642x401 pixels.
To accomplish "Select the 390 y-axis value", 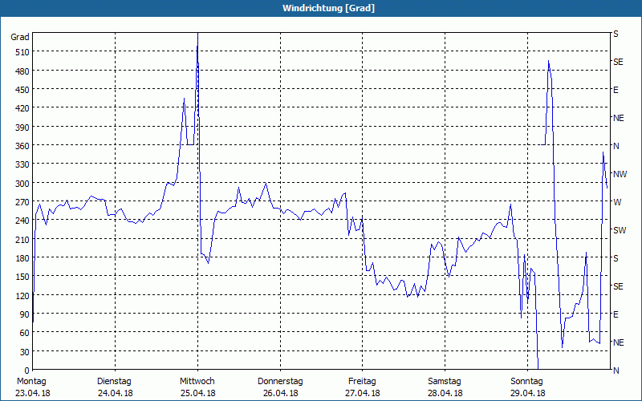I will point(22,127).
